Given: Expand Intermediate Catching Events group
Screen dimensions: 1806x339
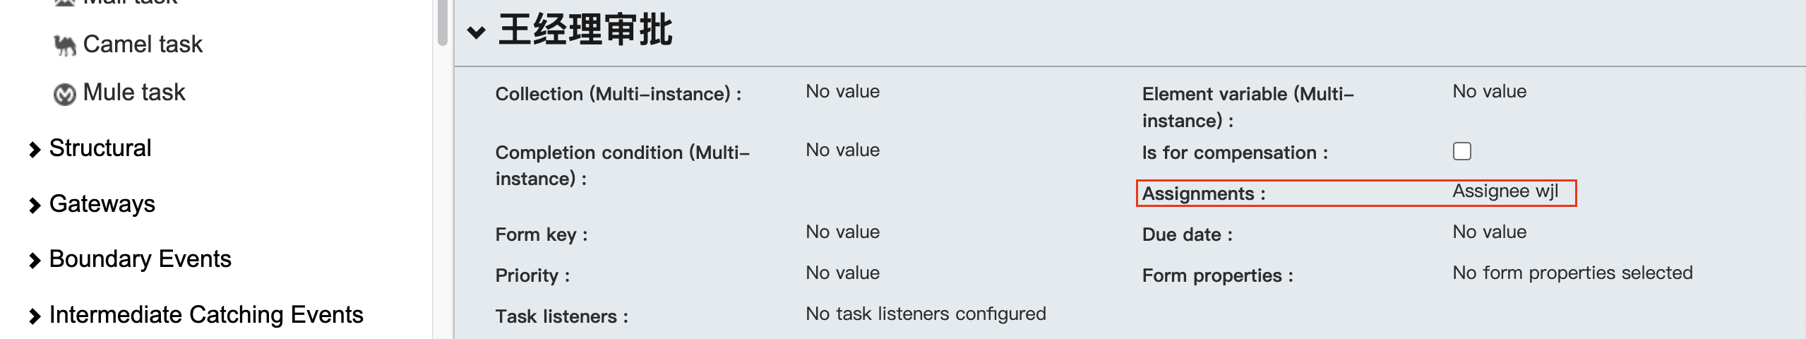Looking at the screenshot, I should [x=205, y=315].
